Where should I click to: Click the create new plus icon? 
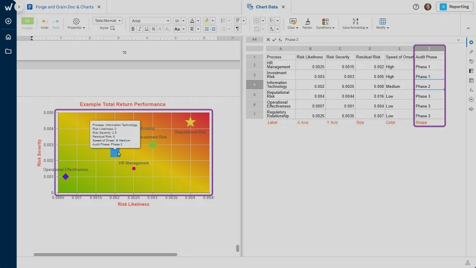8,21
